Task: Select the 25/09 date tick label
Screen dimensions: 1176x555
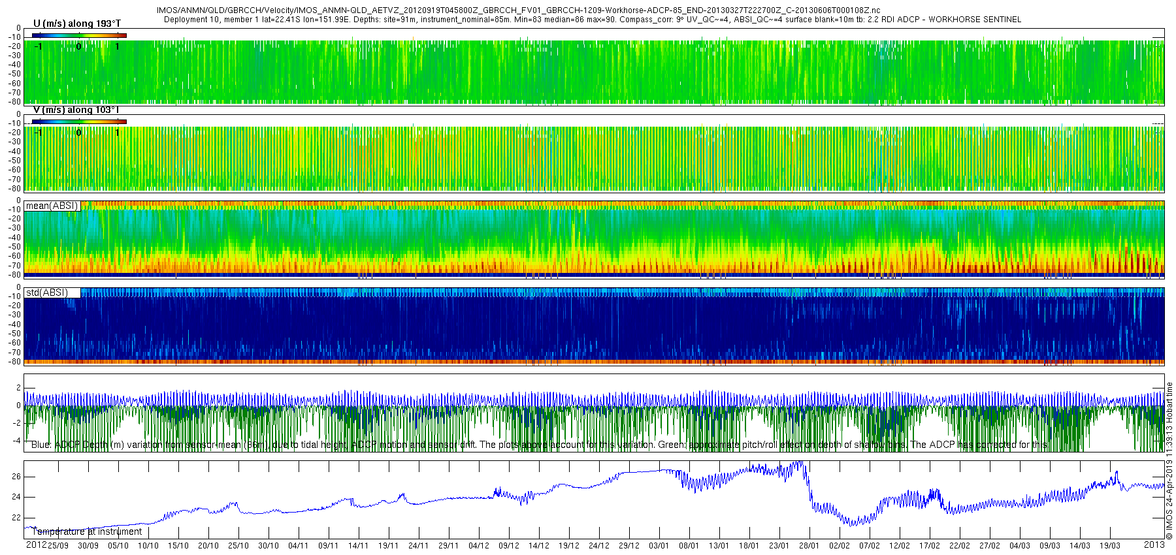Action: click(x=58, y=546)
